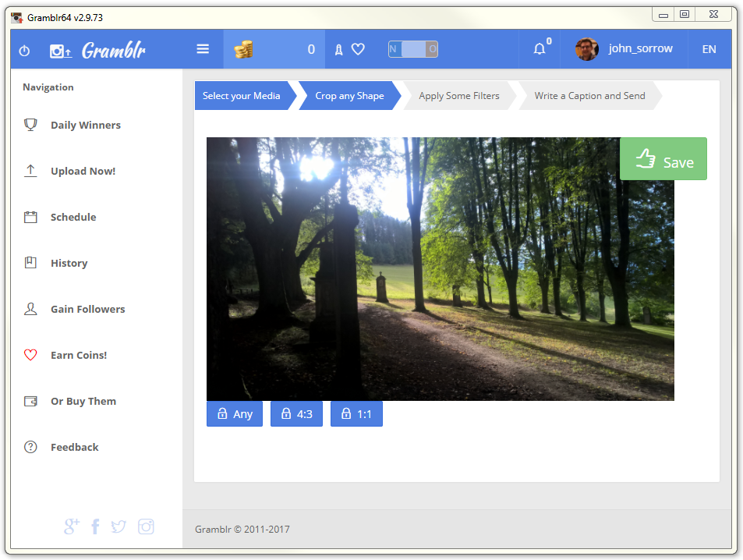Change language via EN button
The height and width of the screenshot is (560, 743).
click(x=709, y=49)
